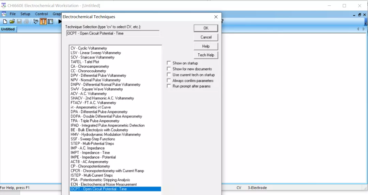Click the help question mark toolbar icon
The image size is (368, 195).
pos(222,21)
